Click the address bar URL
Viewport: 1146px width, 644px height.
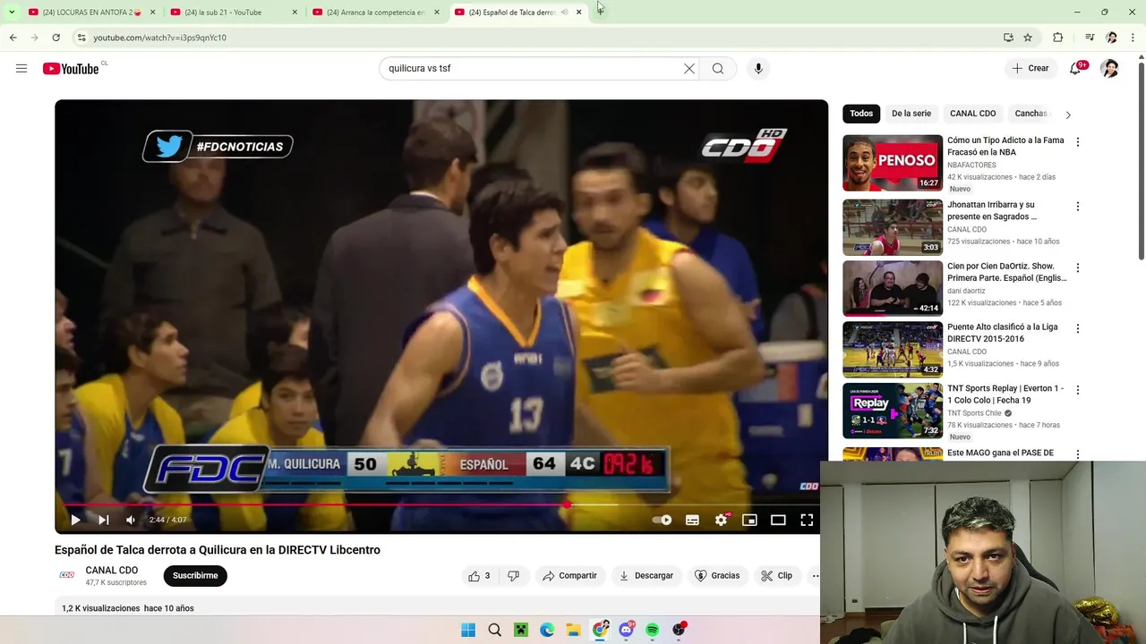click(x=159, y=38)
